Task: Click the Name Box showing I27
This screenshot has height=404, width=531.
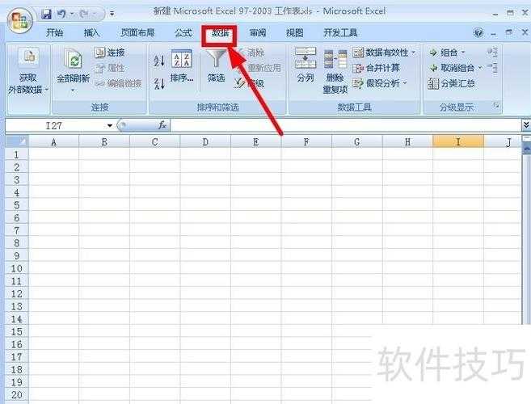Action: (x=56, y=125)
